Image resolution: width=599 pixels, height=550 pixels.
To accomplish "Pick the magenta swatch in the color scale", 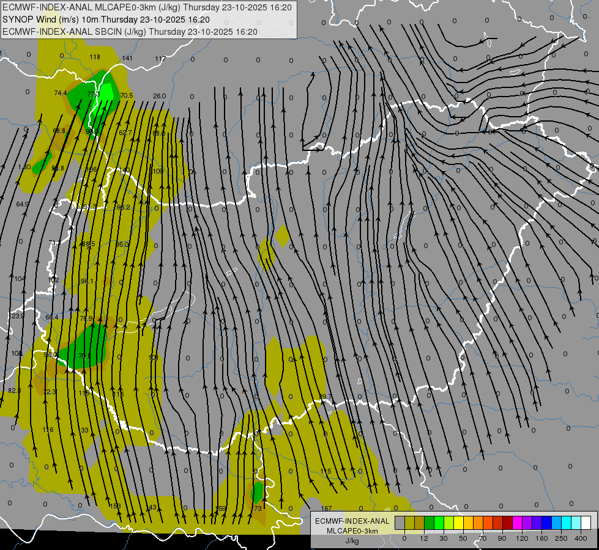I will click(517, 522).
